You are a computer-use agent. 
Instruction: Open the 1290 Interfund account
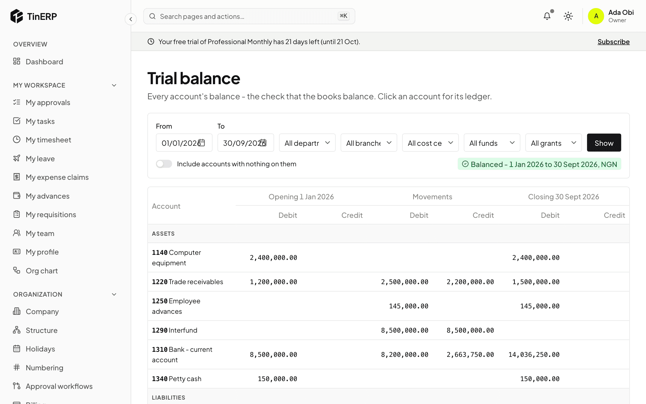pos(175,330)
